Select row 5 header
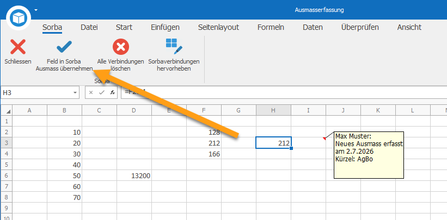Image resolution: width=447 pixels, height=220 pixels. (7, 165)
